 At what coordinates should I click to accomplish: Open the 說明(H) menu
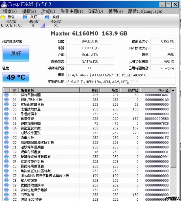(115, 12)
